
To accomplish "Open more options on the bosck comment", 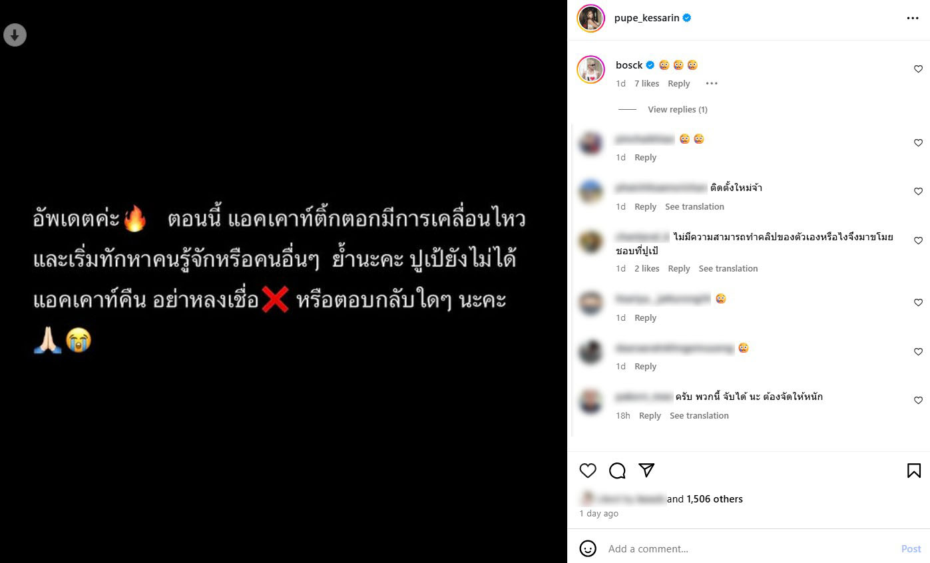I will click(x=712, y=84).
